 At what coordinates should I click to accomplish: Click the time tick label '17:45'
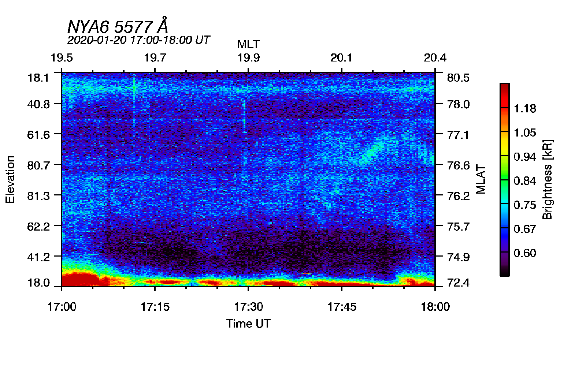point(342,307)
